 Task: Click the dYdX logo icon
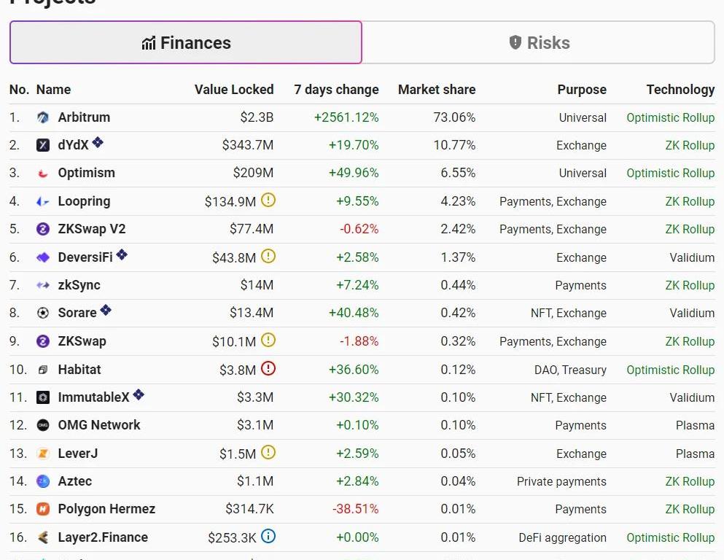[43, 145]
